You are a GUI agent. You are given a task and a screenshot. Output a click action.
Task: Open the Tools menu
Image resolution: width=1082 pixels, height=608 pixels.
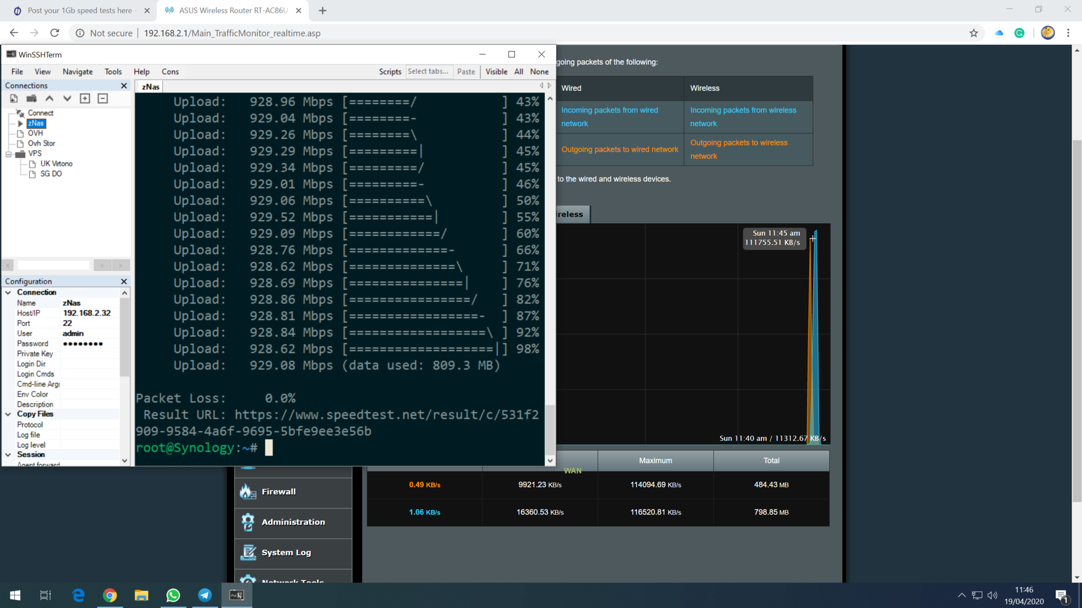(x=113, y=72)
